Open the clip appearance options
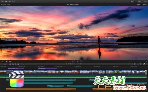The width and height of the screenshot is (148, 92). (140, 64)
